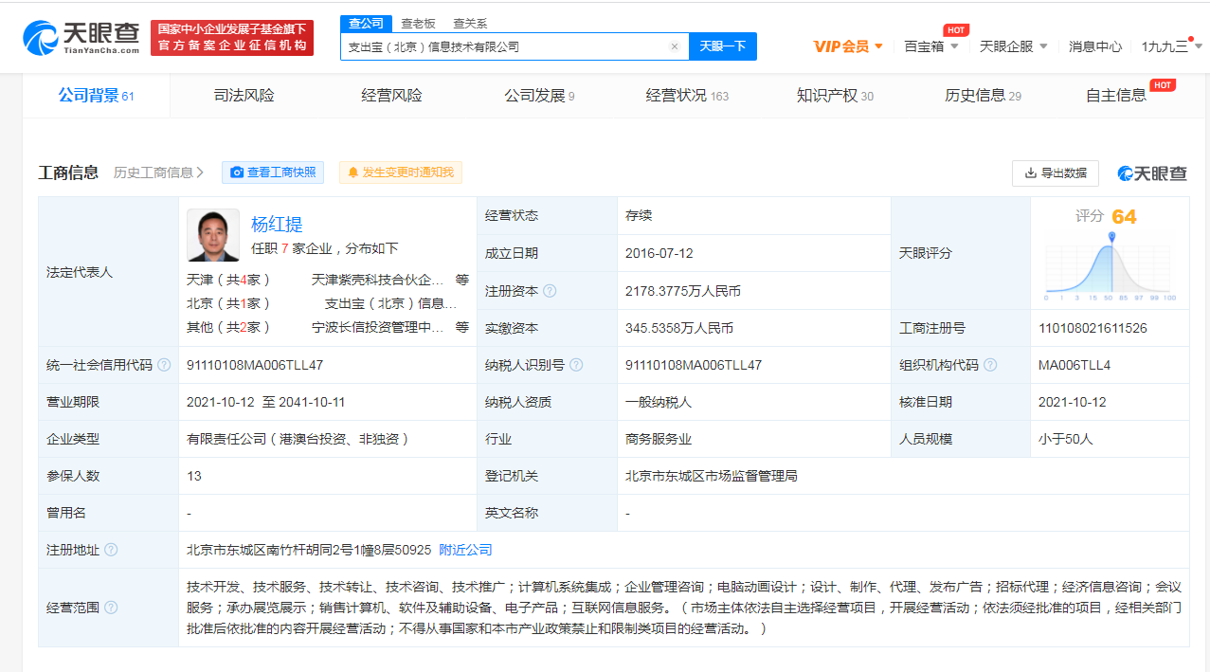Switch to the 查关系 search tab
This screenshot has width=1210, height=672.
(x=470, y=24)
